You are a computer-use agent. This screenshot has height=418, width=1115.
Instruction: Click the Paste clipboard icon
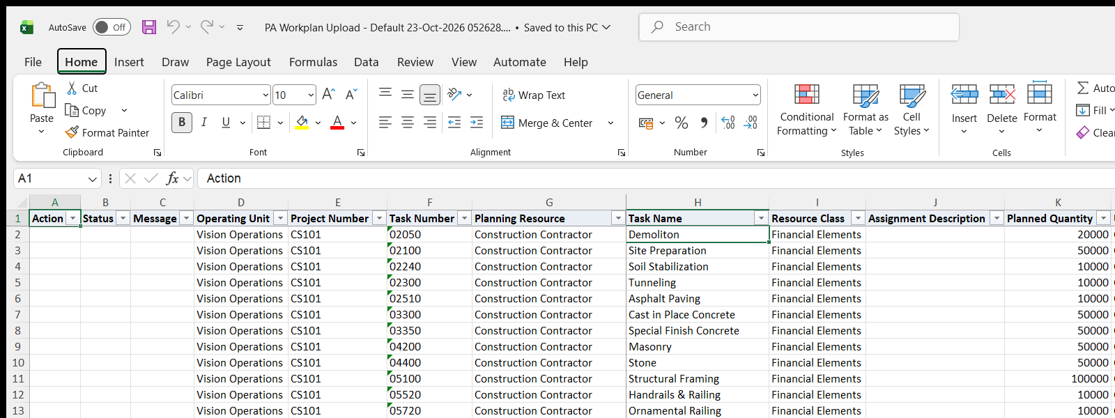point(42,95)
